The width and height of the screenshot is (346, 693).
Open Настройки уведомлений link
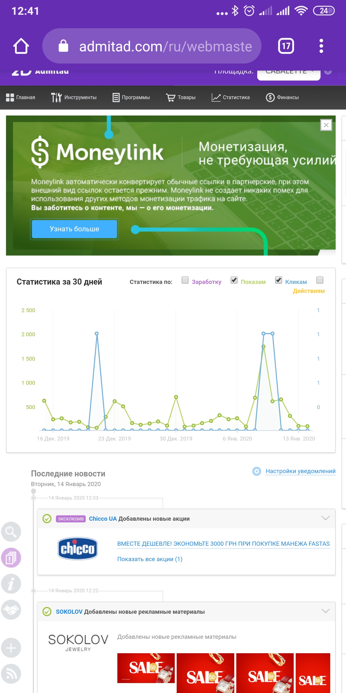click(x=301, y=471)
